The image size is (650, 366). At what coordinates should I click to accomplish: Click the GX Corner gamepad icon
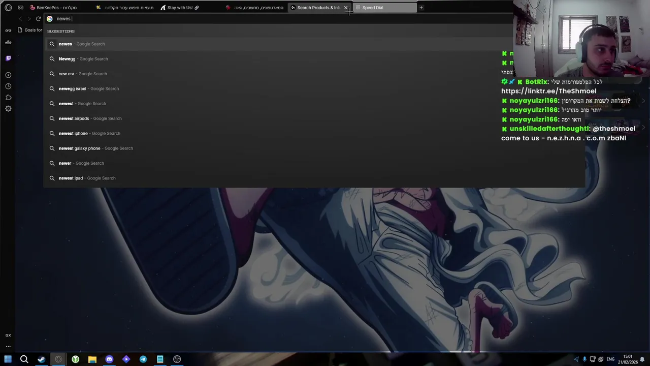tap(20, 8)
